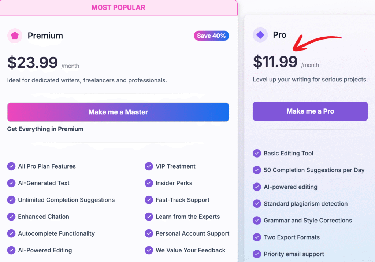Click the checkmark next to Basic Editing Tool
Screen dimensions: 375x262
(257, 154)
